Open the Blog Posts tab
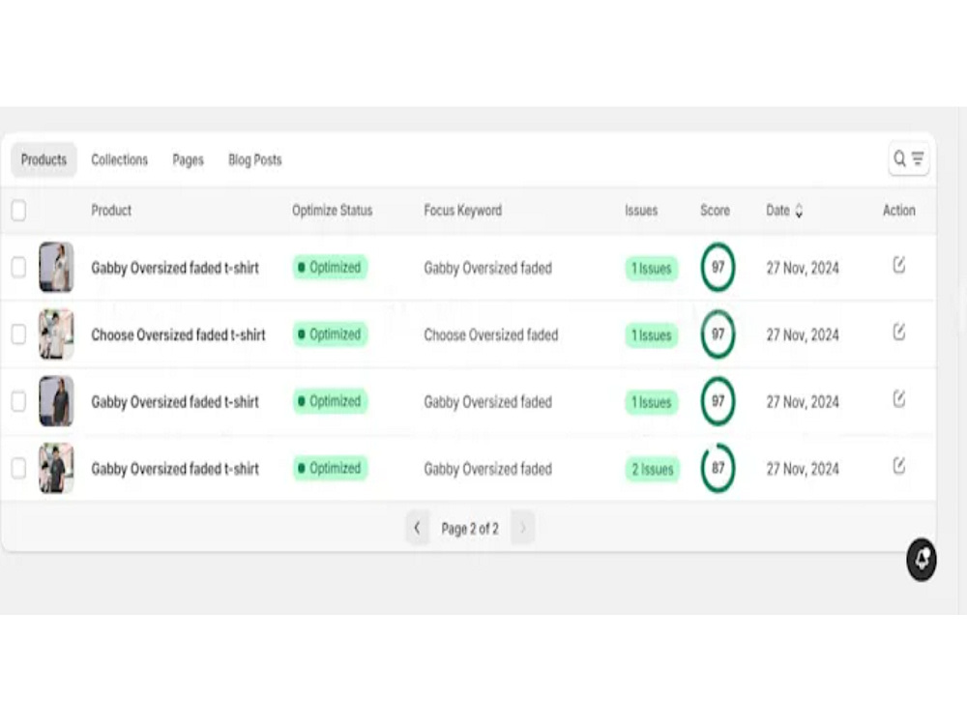Screen dimensions: 967x725 254,160
